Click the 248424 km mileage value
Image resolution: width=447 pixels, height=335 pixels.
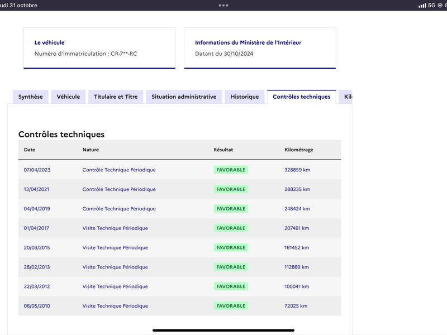click(x=297, y=208)
